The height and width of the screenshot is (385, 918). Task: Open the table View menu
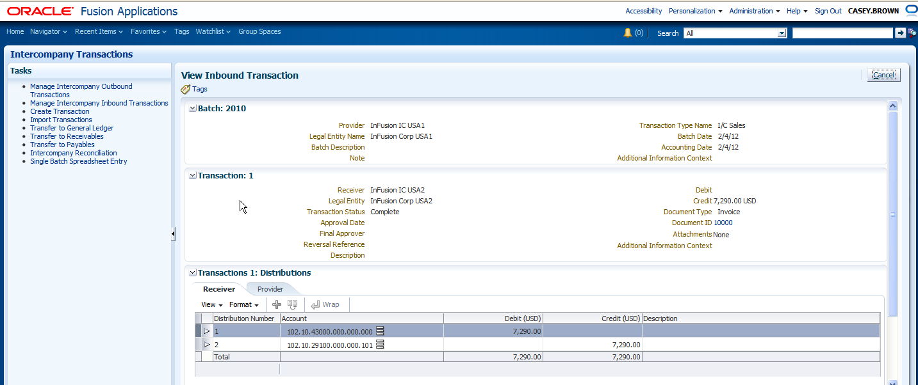click(211, 305)
